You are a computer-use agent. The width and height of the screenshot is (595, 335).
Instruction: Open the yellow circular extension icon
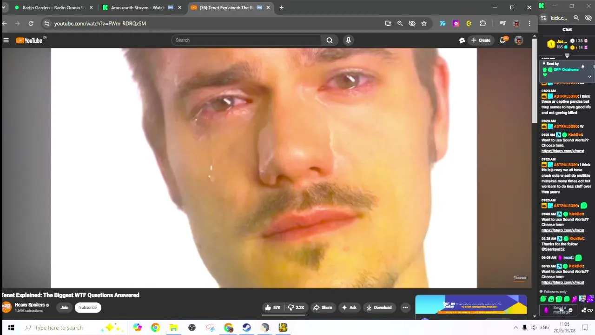point(469,23)
